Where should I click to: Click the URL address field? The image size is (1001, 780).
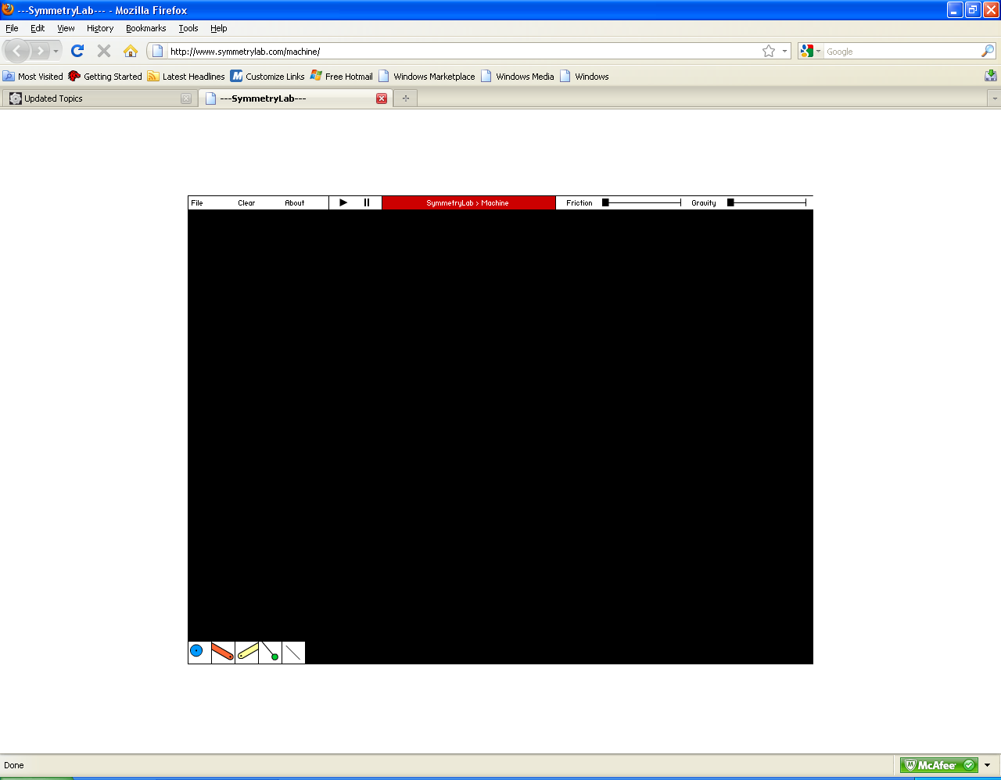point(461,52)
